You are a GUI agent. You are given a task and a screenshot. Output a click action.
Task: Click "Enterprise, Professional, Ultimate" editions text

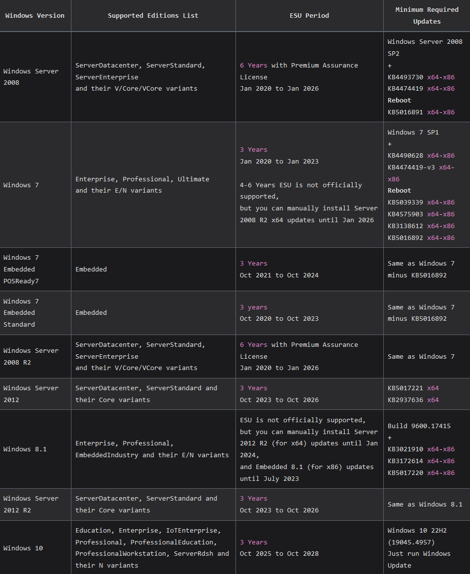142,179
